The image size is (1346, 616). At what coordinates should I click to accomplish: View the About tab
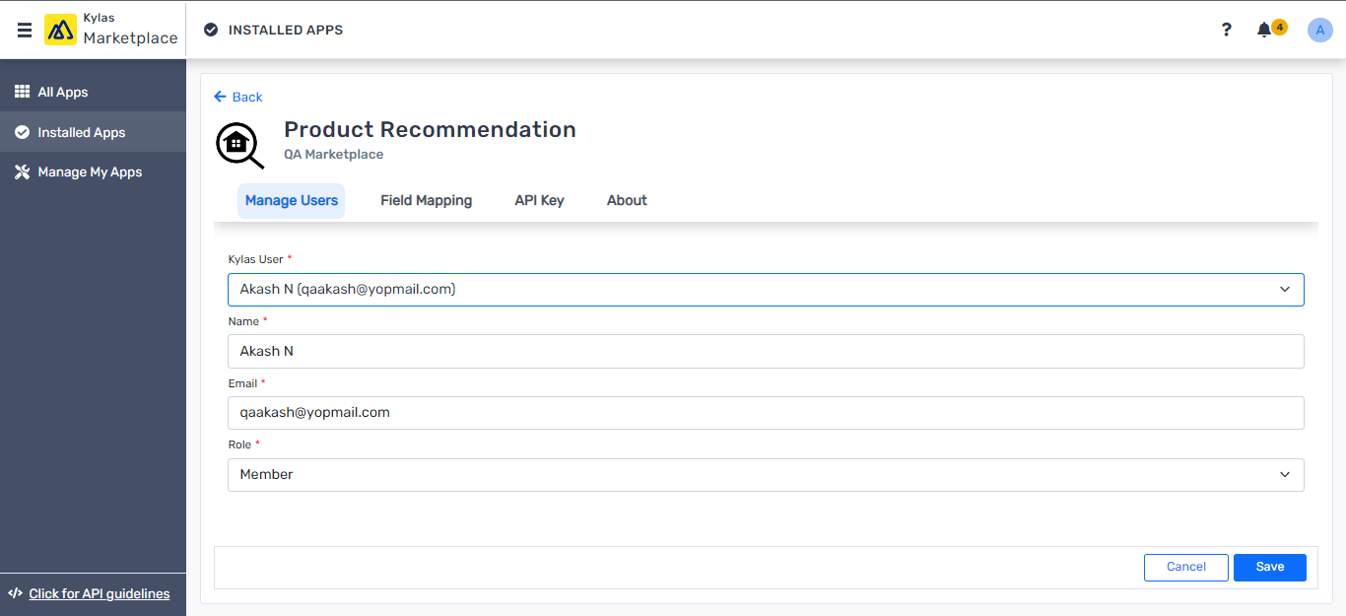[627, 200]
